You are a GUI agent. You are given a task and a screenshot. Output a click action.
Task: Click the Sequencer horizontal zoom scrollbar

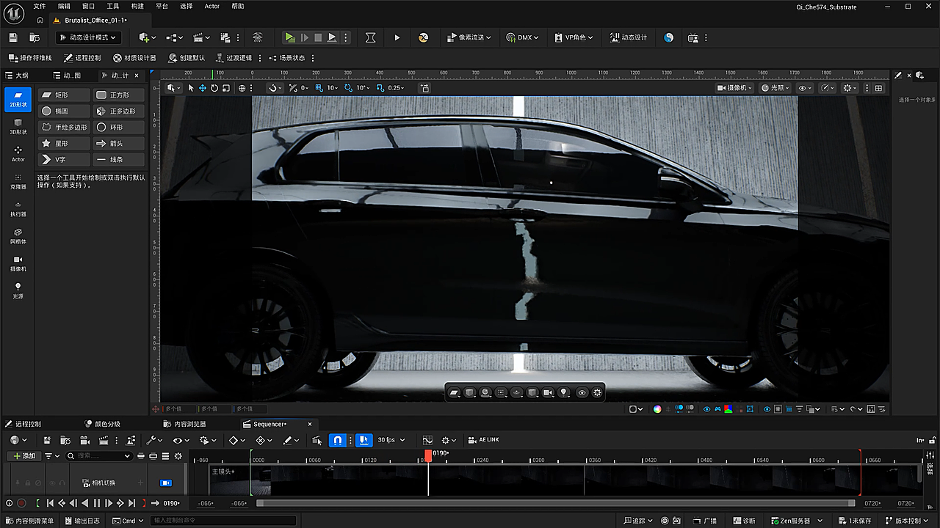(x=555, y=503)
